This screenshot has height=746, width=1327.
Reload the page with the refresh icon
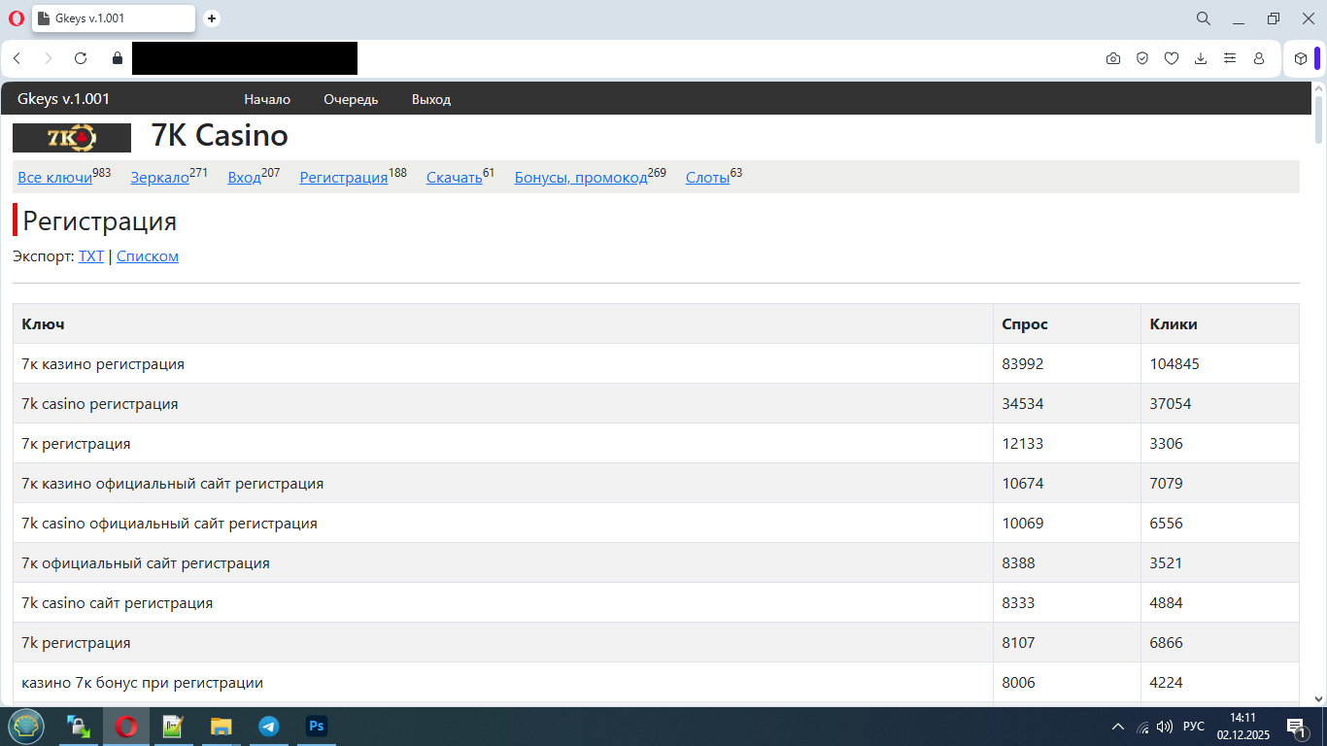(x=81, y=58)
